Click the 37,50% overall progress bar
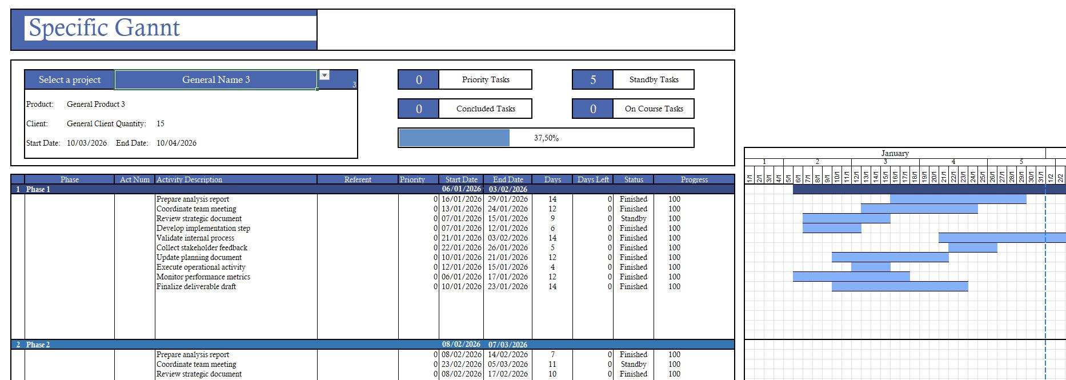 point(546,138)
